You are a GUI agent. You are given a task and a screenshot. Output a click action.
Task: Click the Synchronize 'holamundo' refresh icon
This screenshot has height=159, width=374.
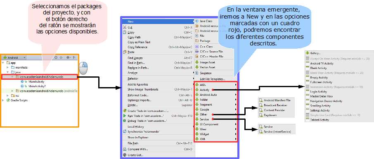tap(125, 132)
